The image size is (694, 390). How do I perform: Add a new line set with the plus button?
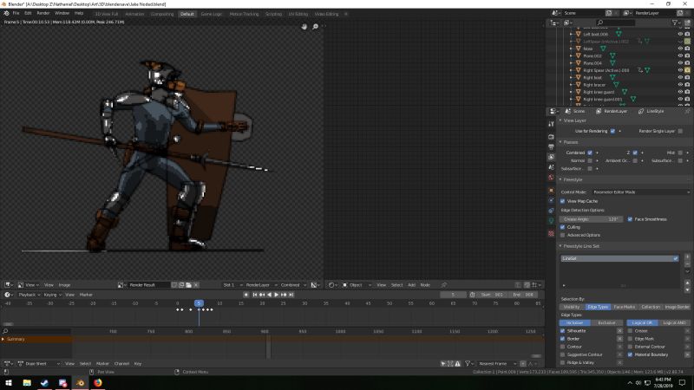click(687, 256)
